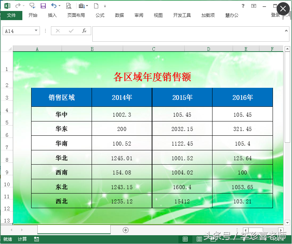Click the Print Preview magnifier icon
This screenshot has height=244, width=292.
point(69,6)
